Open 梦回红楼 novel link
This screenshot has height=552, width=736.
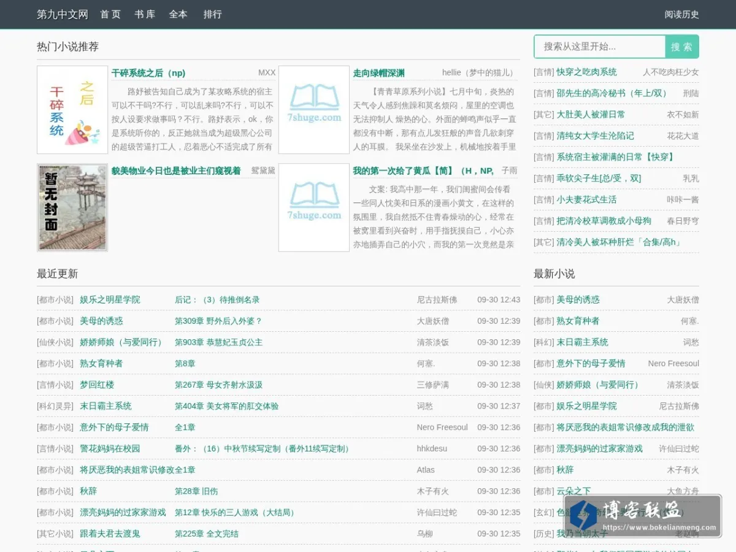[97, 385]
